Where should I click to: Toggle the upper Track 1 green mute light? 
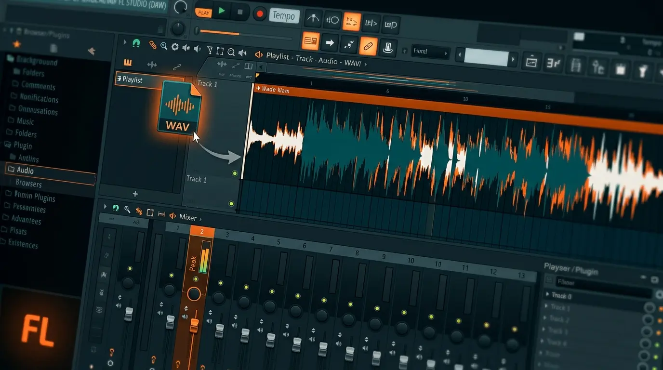(x=235, y=173)
